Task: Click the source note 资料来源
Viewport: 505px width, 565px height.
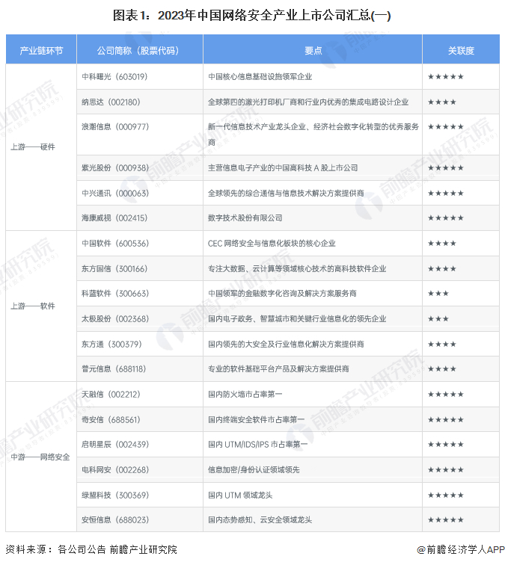Action: point(91,549)
